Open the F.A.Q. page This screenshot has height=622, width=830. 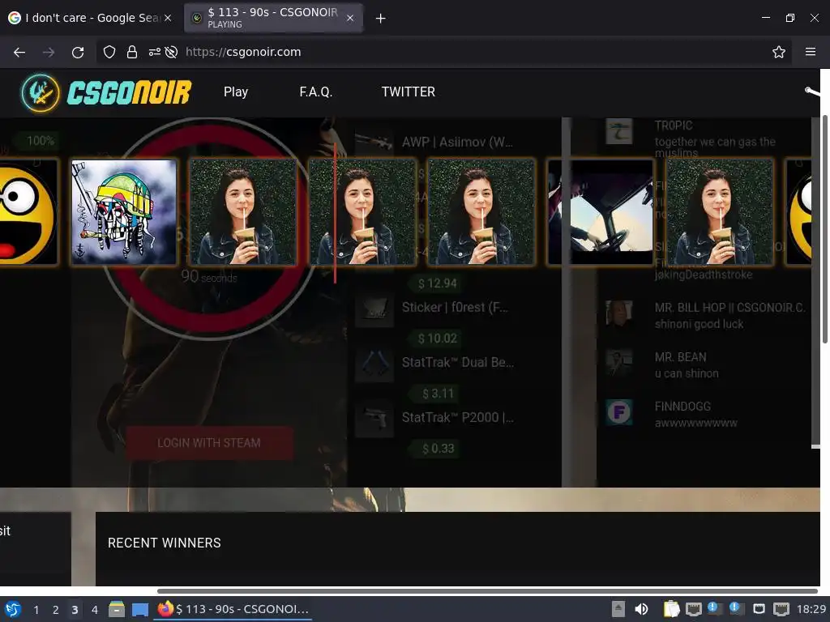[315, 92]
